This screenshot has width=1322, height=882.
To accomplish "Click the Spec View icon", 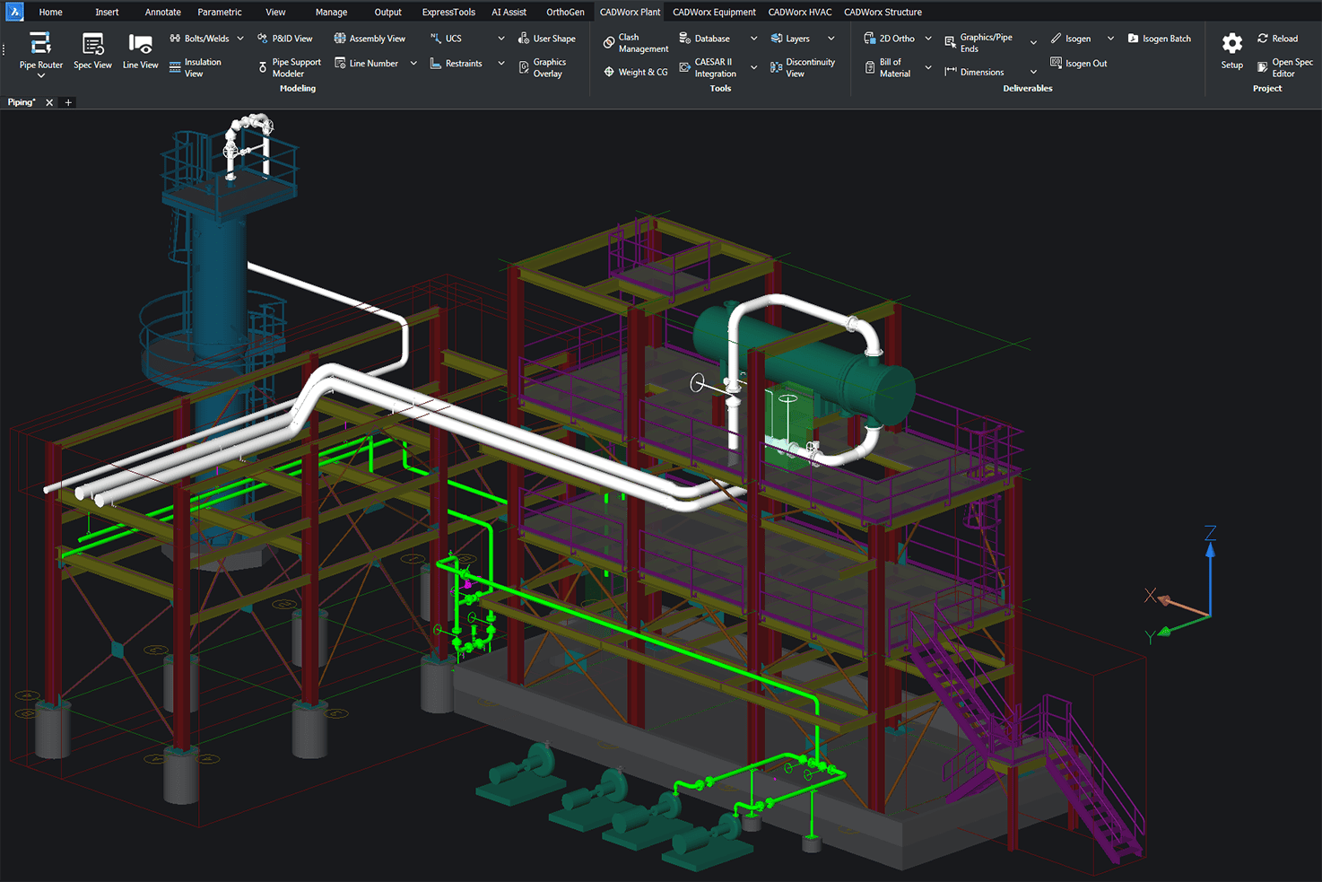I will coord(92,50).
